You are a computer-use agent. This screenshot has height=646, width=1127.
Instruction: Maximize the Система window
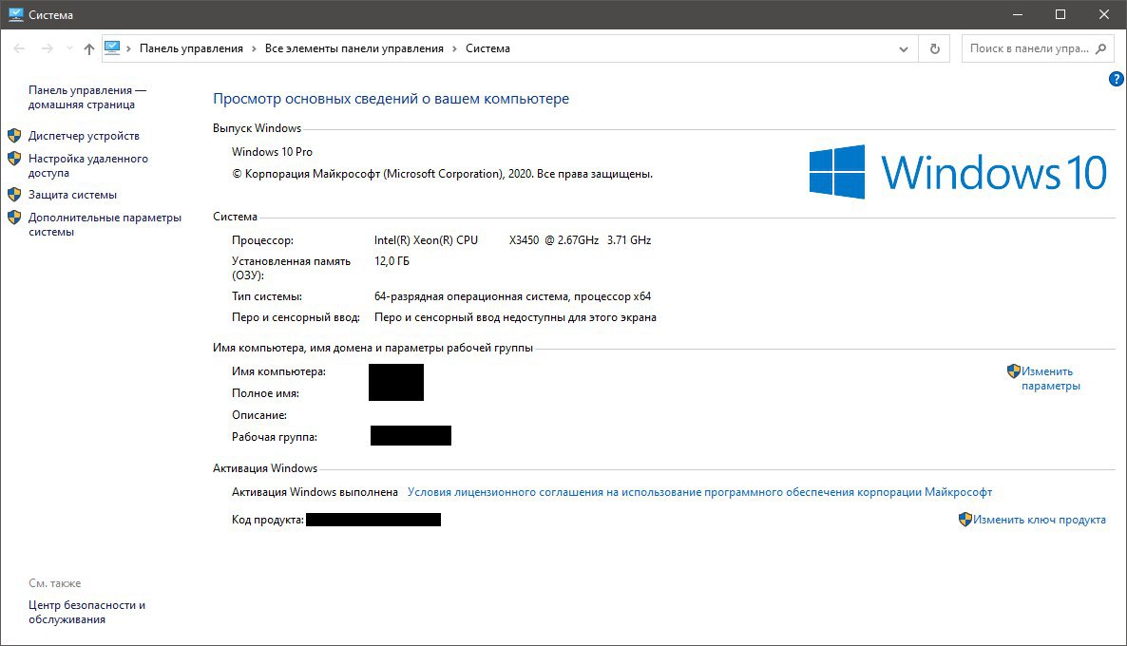[1060, 14]
